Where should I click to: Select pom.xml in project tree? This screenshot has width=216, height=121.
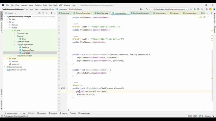click(x=15, y=61)
